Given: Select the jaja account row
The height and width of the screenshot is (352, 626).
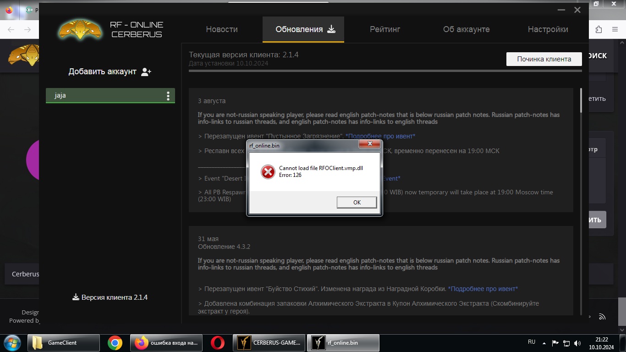Looking at the screenshot, I should [x=110, y=96].
